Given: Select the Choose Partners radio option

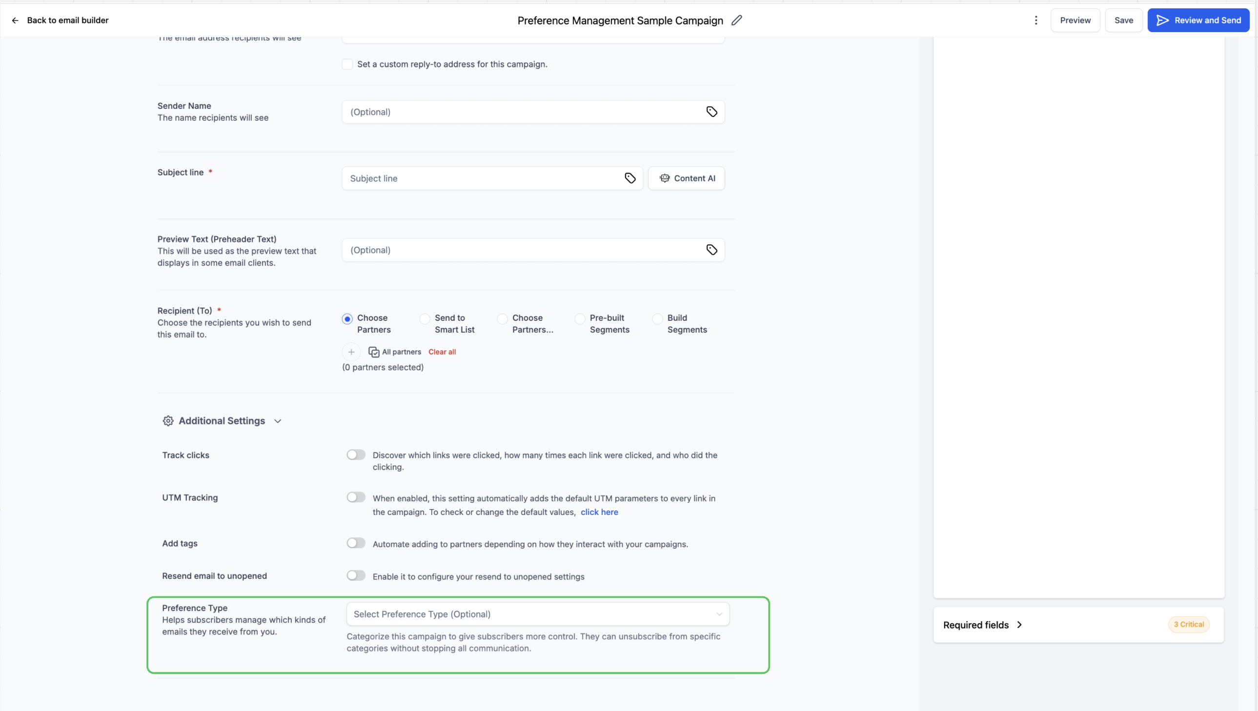Looking at the screenshot, I should [x=347, y=319].
